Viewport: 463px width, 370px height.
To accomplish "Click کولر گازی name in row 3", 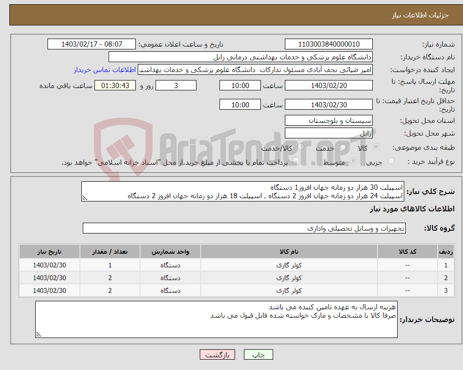I will pyautogui.click(x=289, y=291).
